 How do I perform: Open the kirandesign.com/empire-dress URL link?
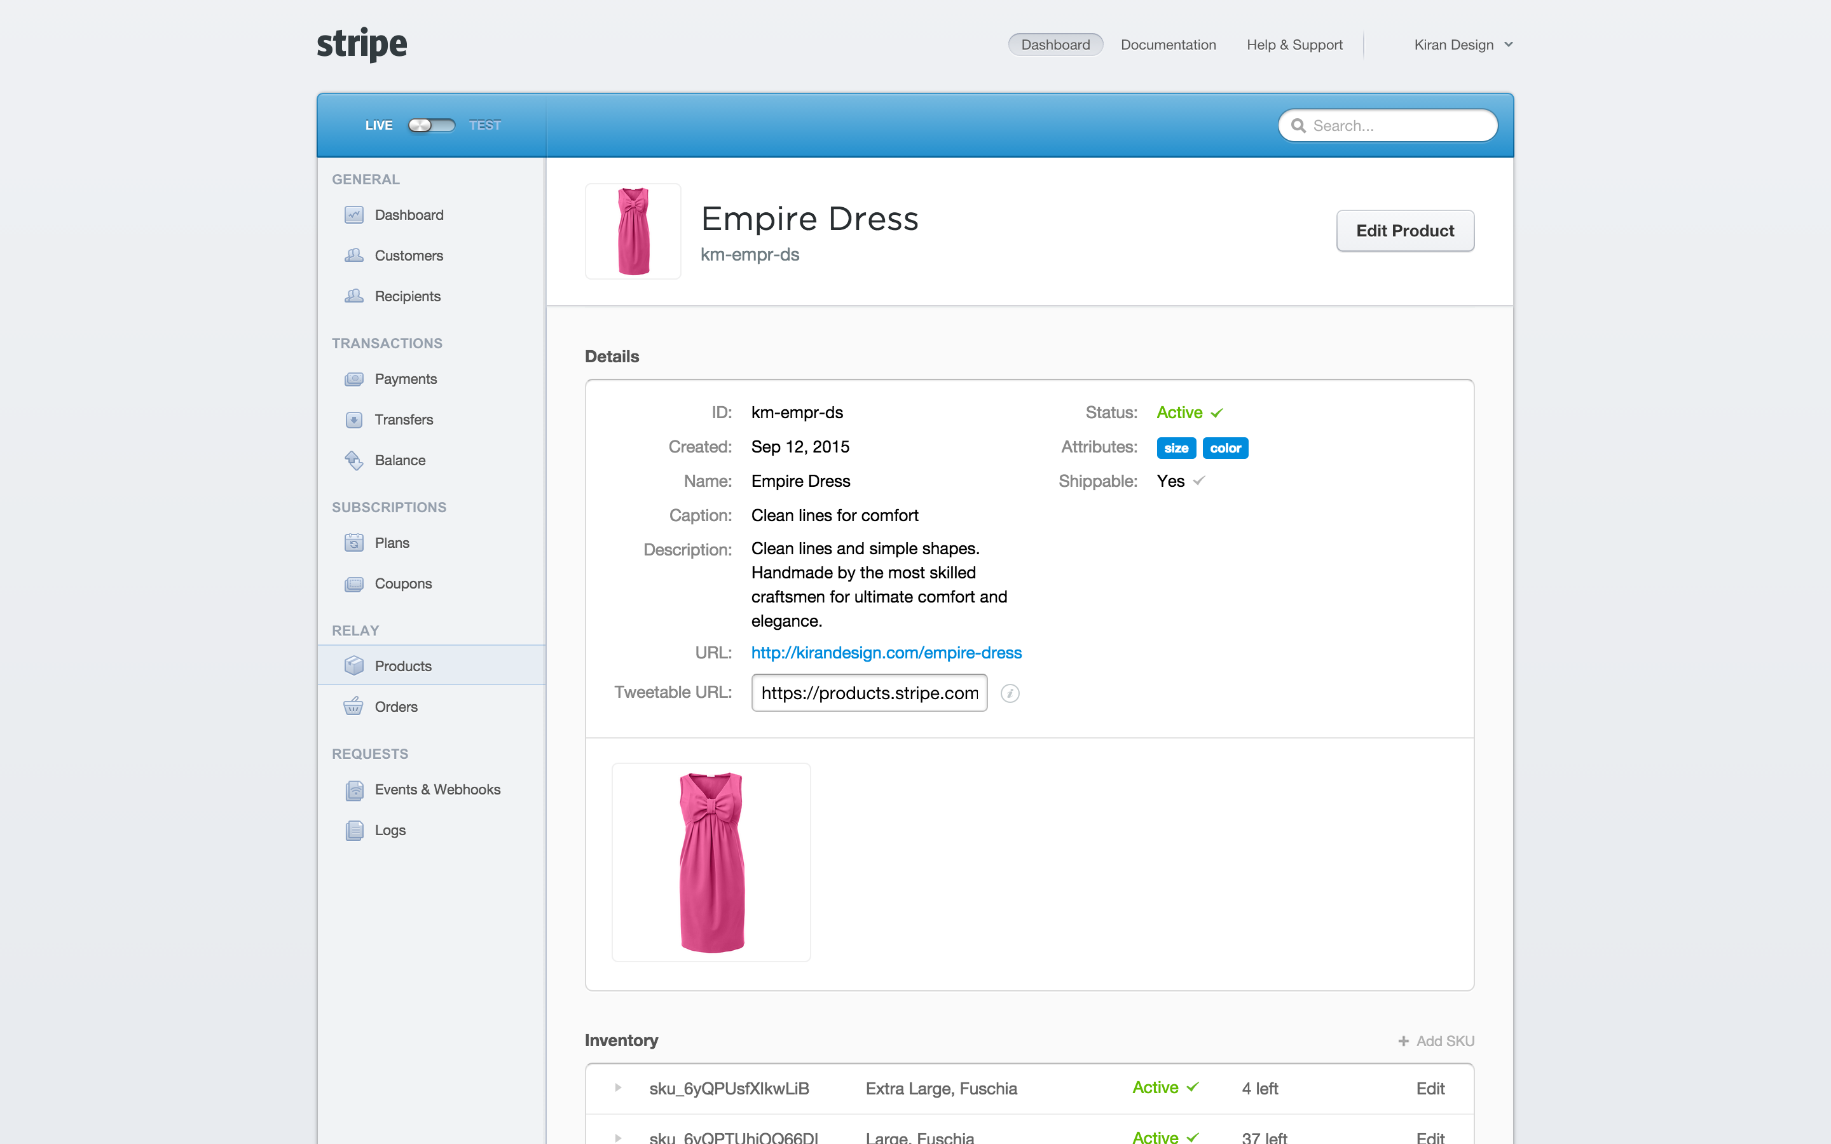[886, 653]
